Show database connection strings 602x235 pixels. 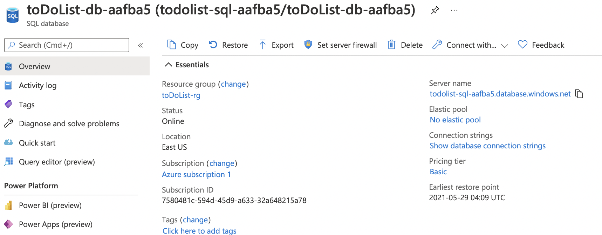(487, 146)
